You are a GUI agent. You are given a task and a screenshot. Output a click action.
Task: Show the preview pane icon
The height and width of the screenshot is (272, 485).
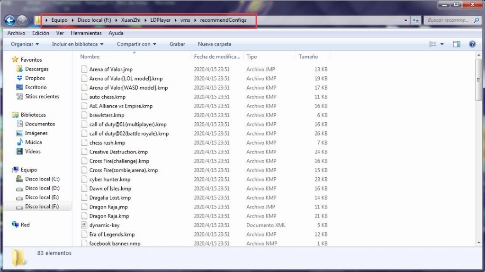(457, 44)
